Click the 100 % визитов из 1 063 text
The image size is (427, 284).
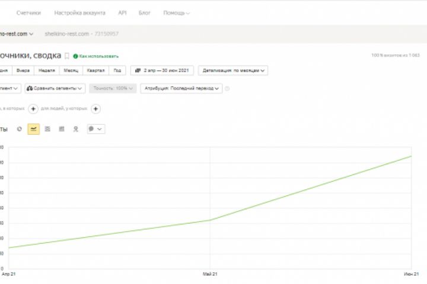tap(396, 55)
